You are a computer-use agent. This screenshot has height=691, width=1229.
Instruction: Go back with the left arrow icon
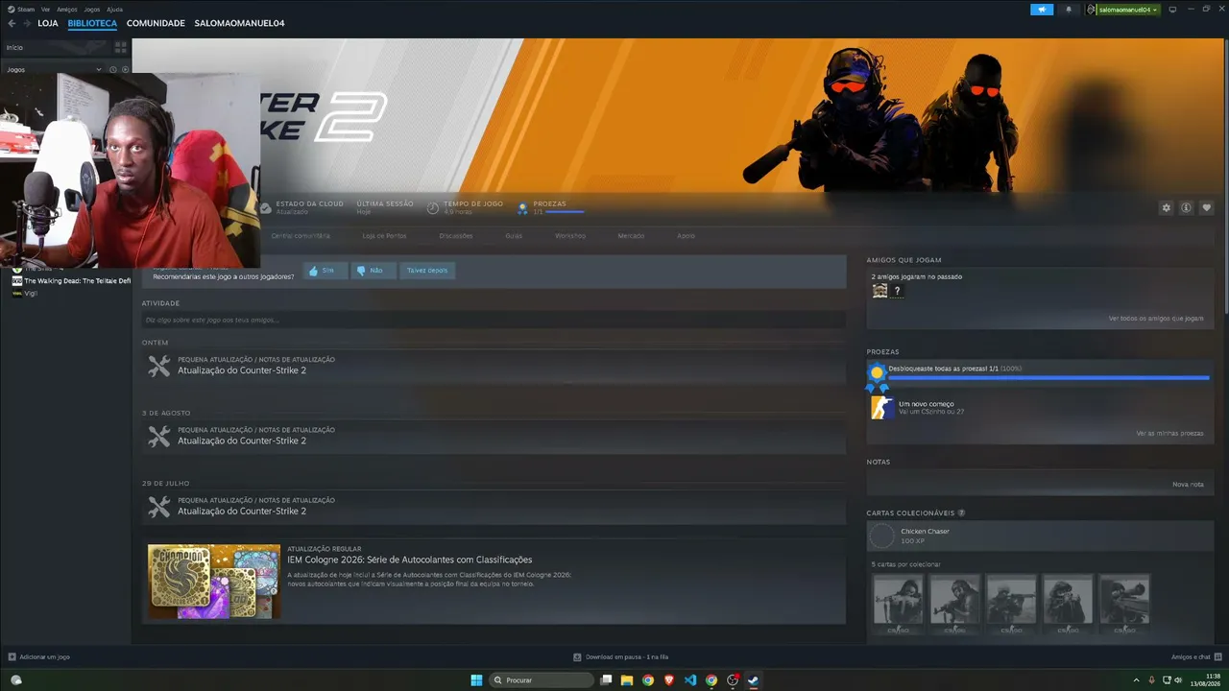[x=12, y=23]
